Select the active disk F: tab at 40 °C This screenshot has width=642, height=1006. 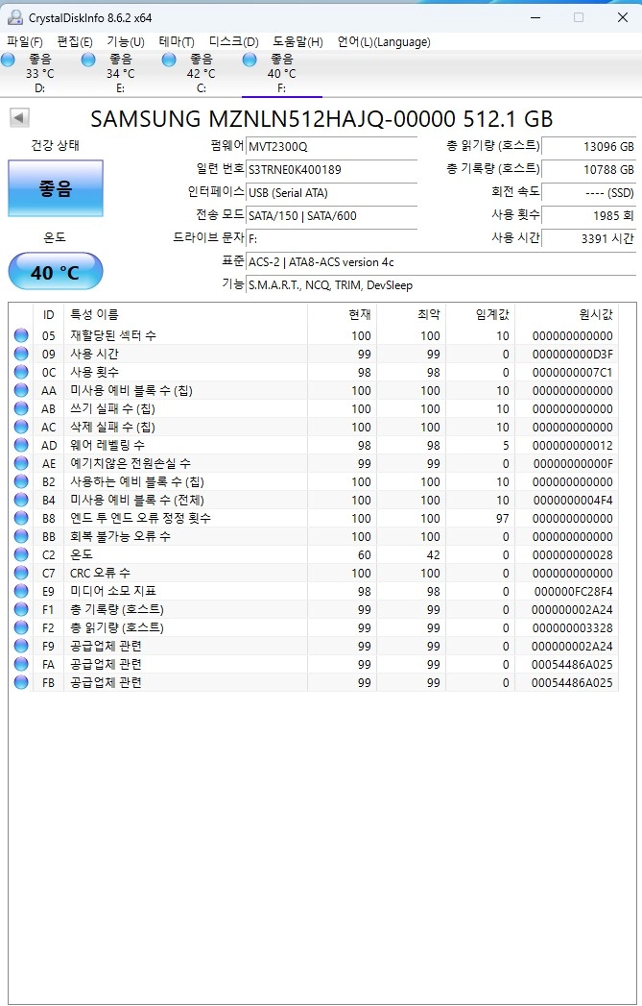(282, 73)
